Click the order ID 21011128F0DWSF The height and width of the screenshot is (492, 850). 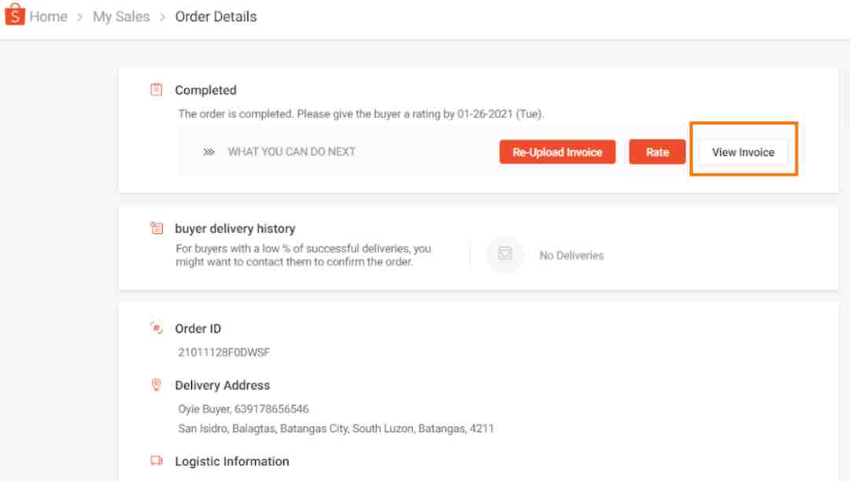tap(224, 352)
